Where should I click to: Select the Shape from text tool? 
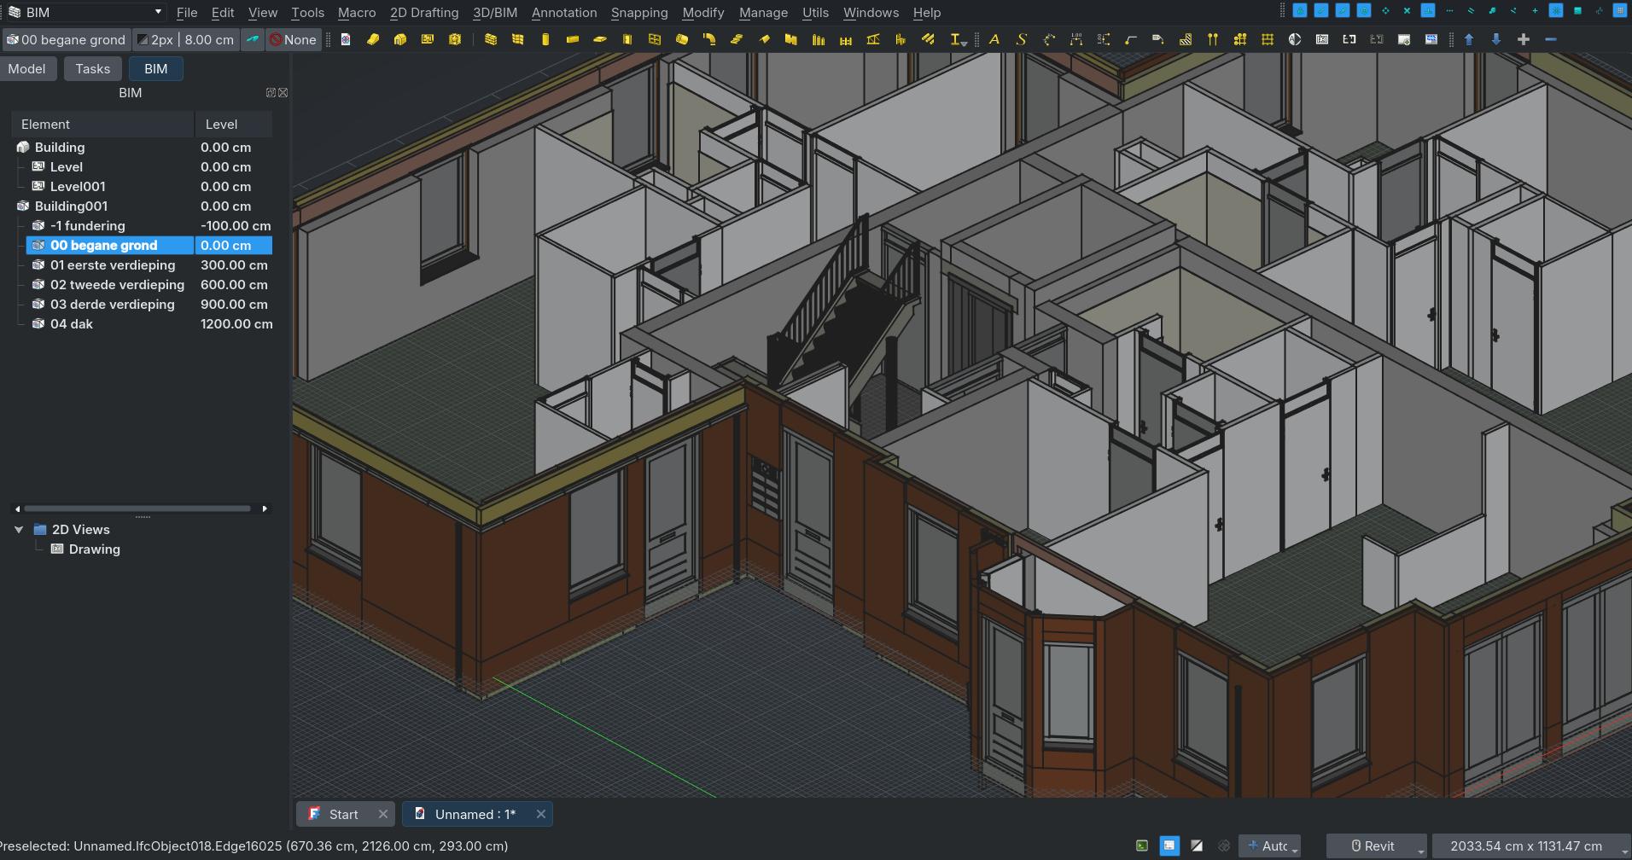[1022, 39]
